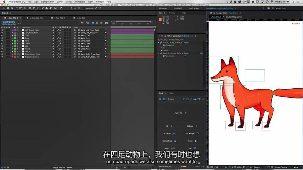Open Duik settings wrench icon

coord(199,99)
